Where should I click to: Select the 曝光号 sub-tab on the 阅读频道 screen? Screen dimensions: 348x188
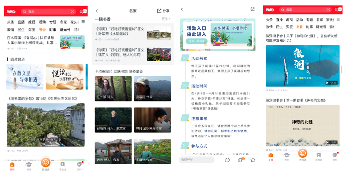pyautogui.click(x=65, y=29)
